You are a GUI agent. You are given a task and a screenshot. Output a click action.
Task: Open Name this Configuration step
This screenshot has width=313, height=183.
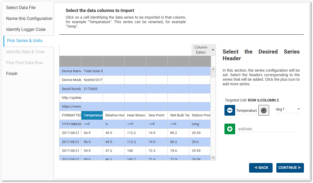(29, 18)
